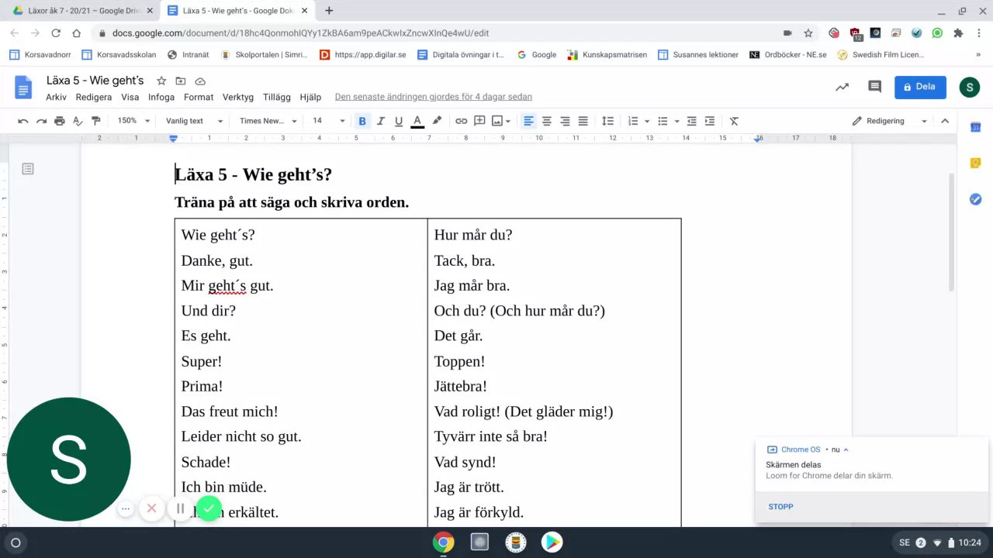This screenshot has height=558, width=993.
Task: Open the Redigera menu
Action: click(94, 97)
